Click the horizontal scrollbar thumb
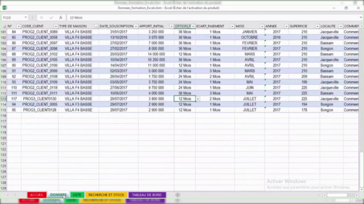Image resolution: width=364 pixels, height=204 pixels. [x=337, y=195]
